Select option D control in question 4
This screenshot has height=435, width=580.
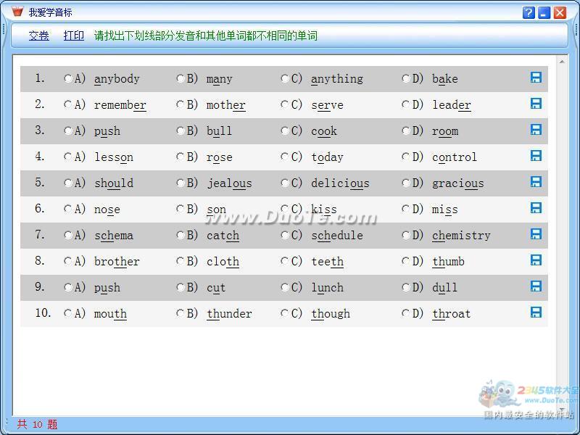coord(406,157)
